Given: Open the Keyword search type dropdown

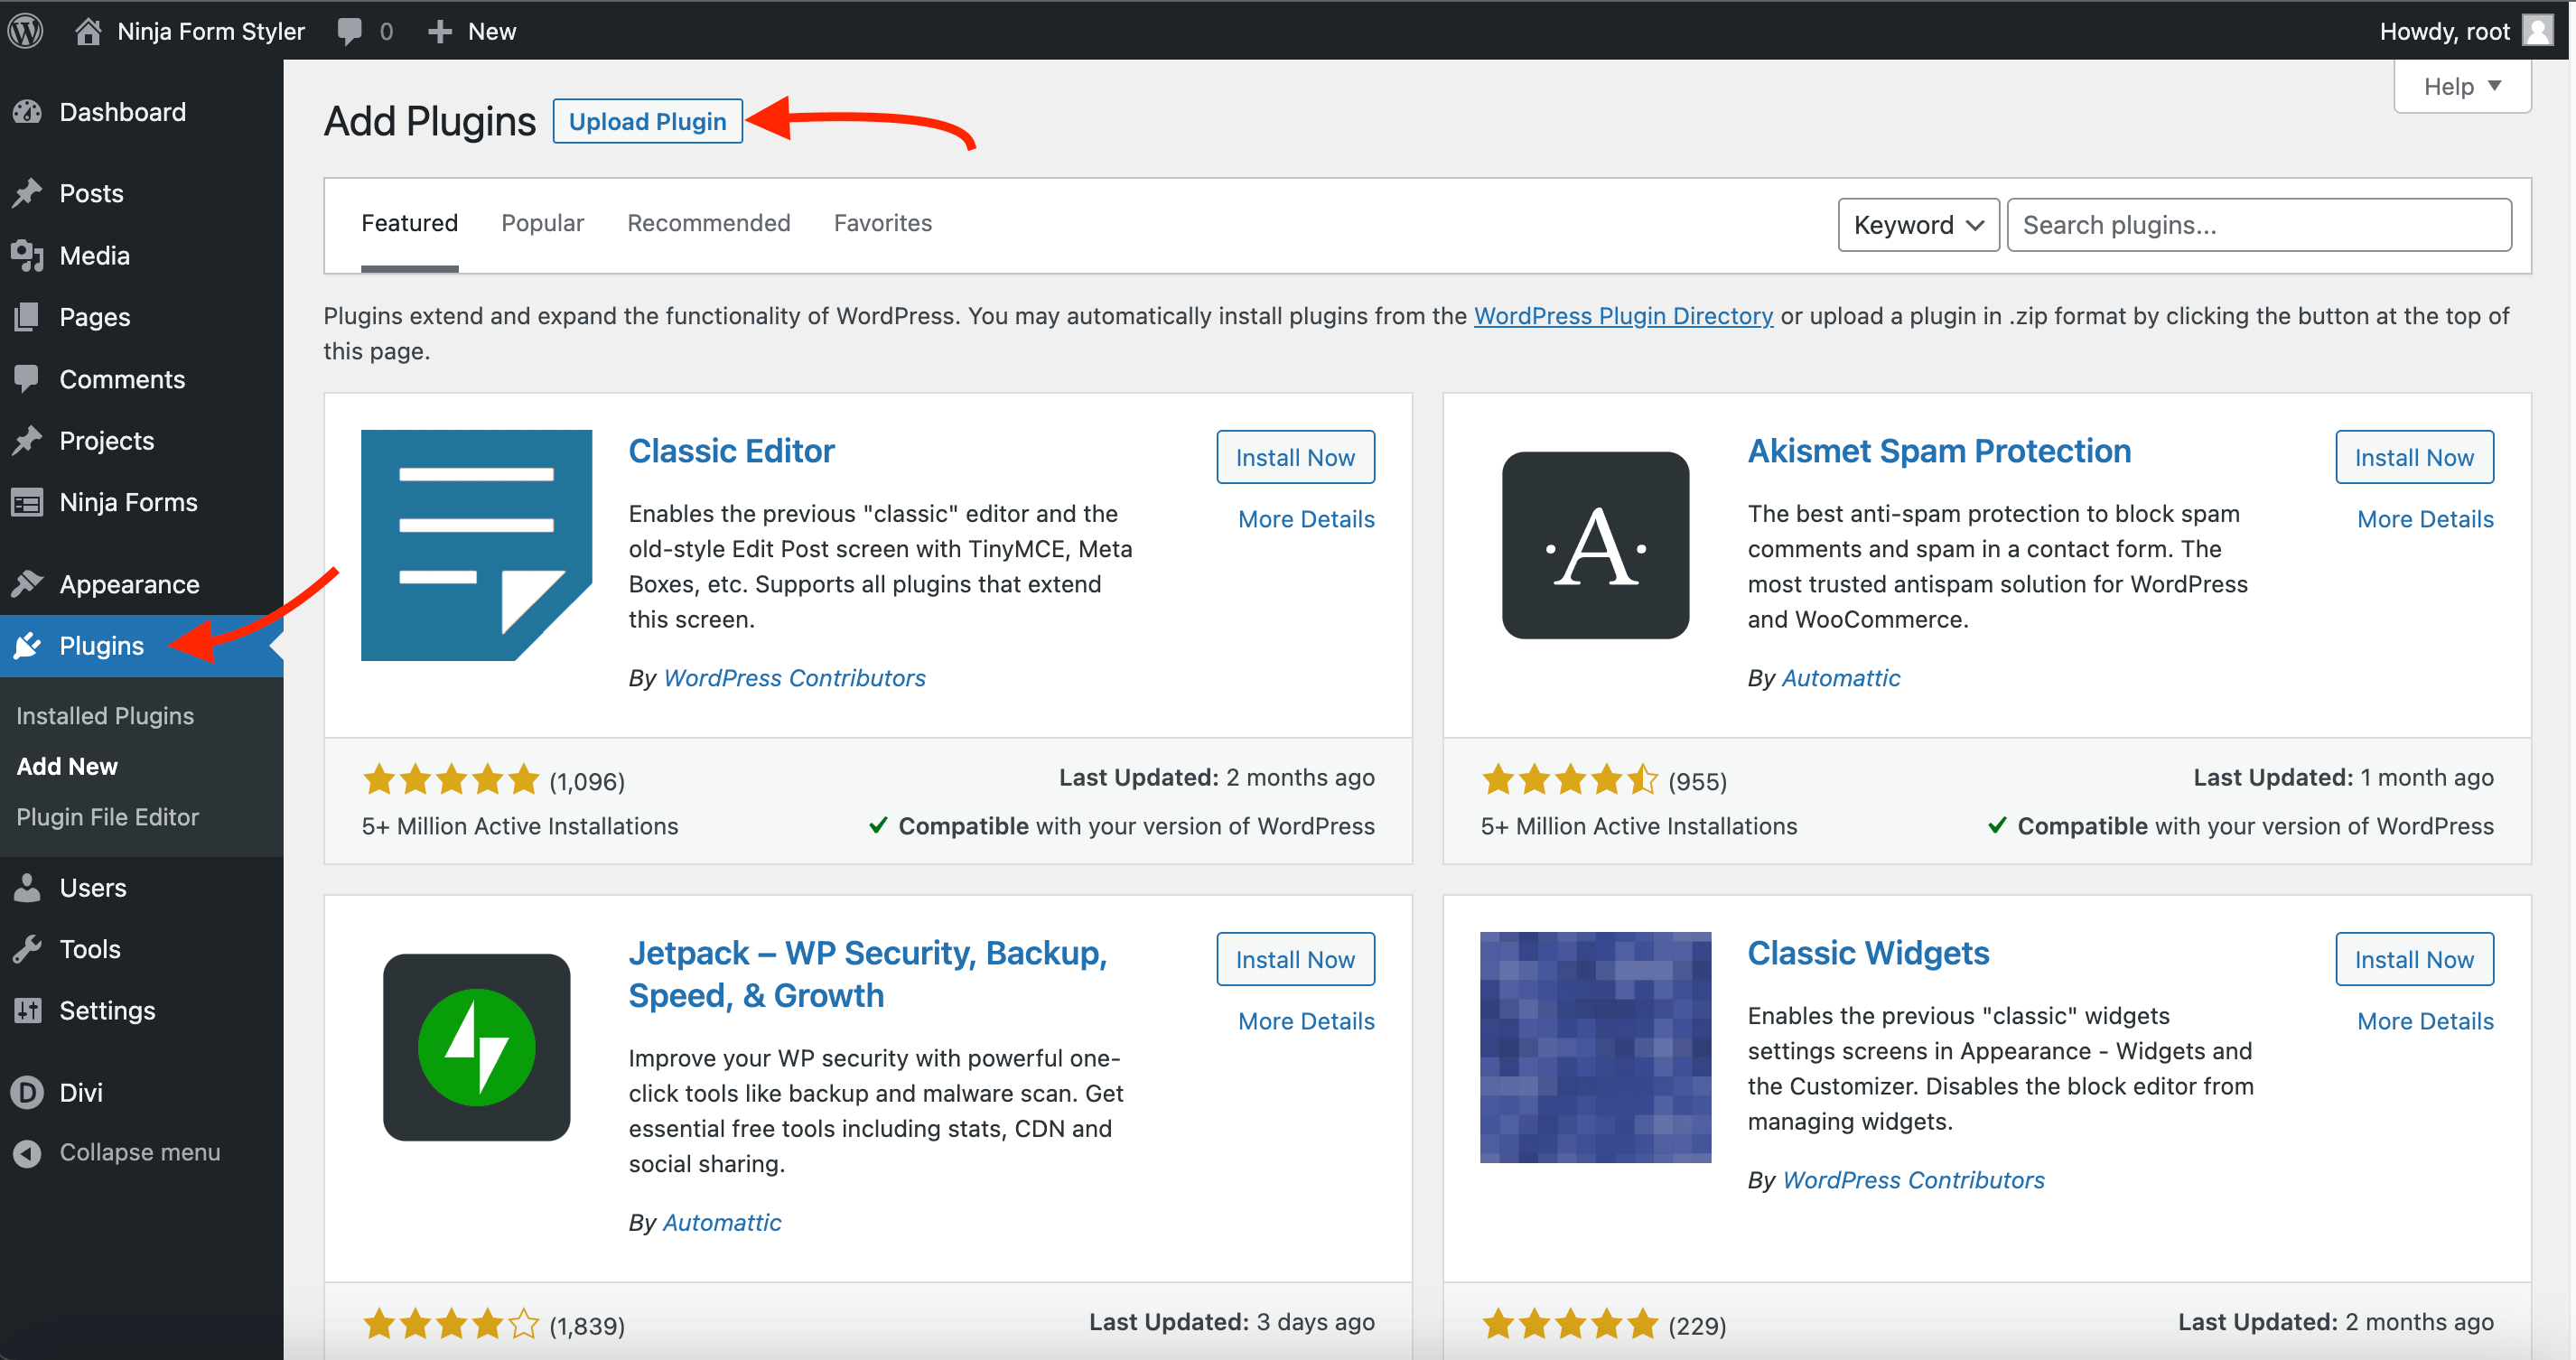Looking at the screenshot, I should click(1918, 225).
